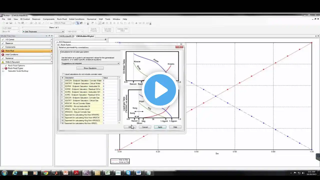
Task: Click the Calculate Property button
Action: click(x=107, y=30)
